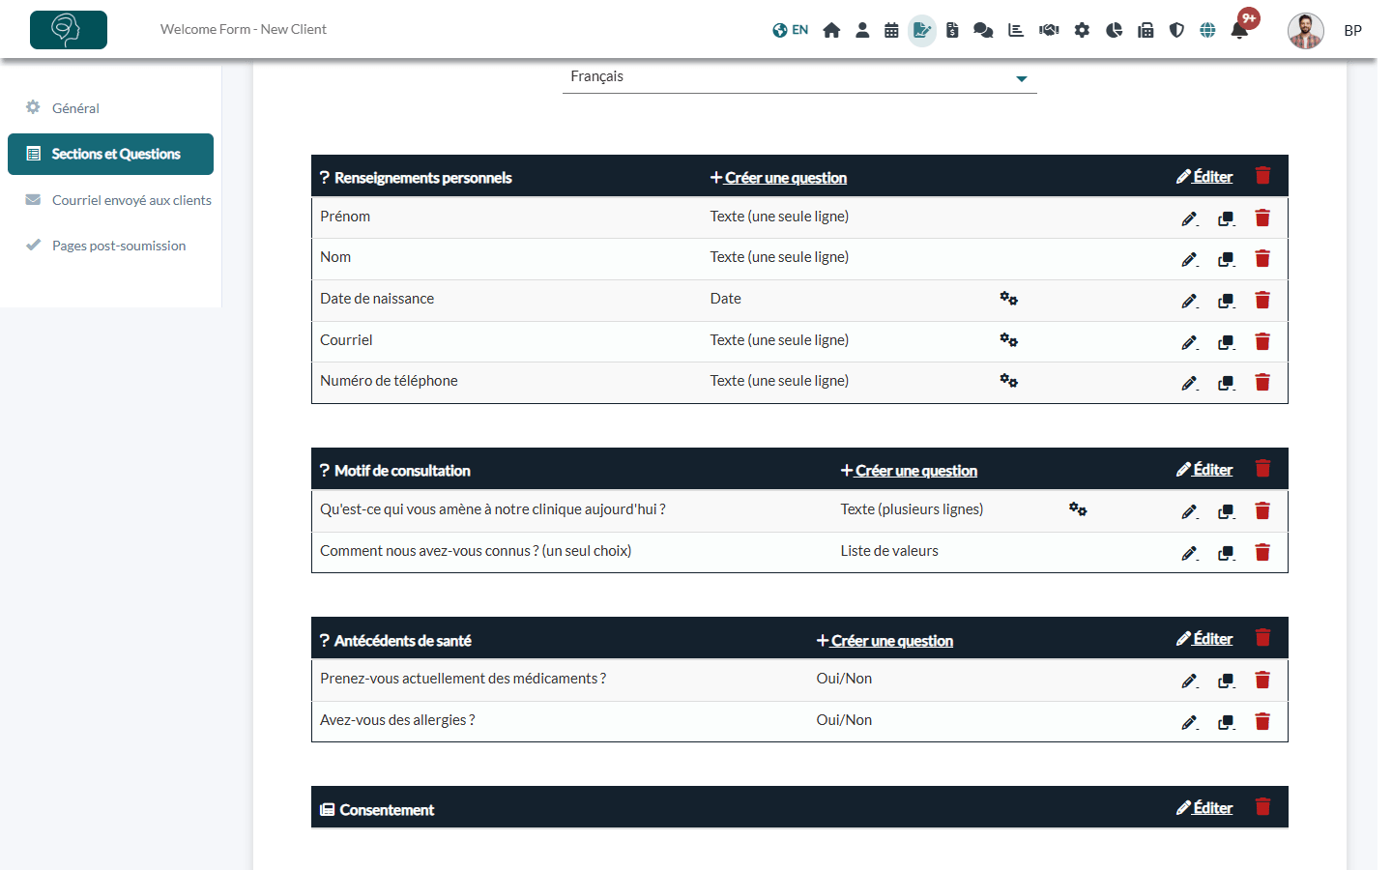This screenshot has width=1392, height=870.
Task: Open conditions gears for Date de naissance
Action: pos(1008,299)
